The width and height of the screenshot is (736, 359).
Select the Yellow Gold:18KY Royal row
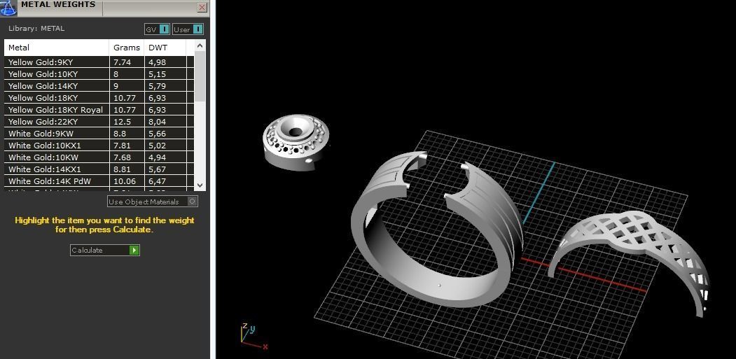point(99,110)
